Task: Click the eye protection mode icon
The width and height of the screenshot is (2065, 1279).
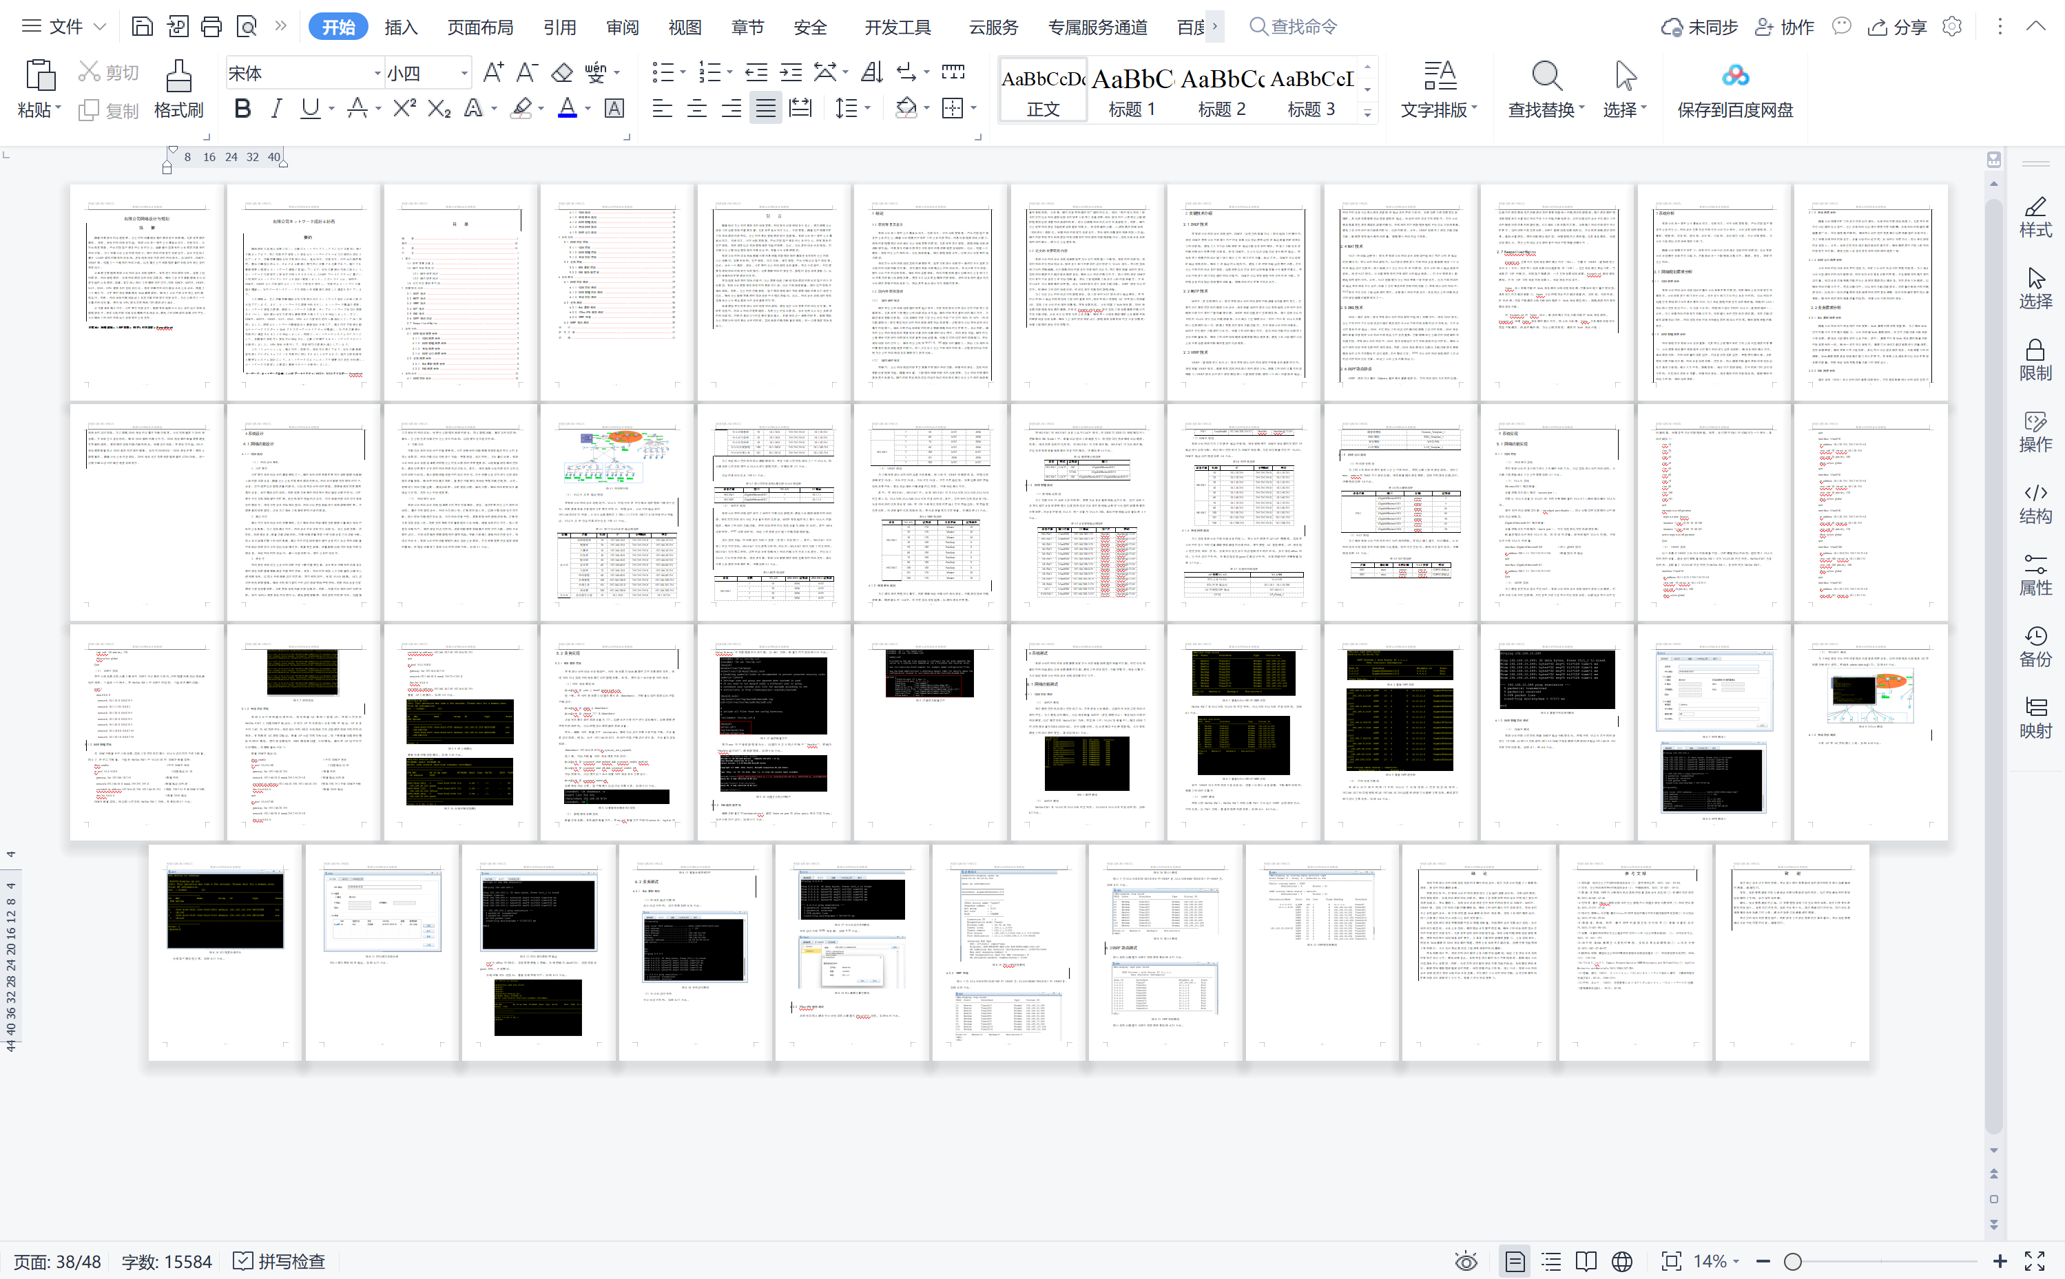Action: (1466, 1261)
